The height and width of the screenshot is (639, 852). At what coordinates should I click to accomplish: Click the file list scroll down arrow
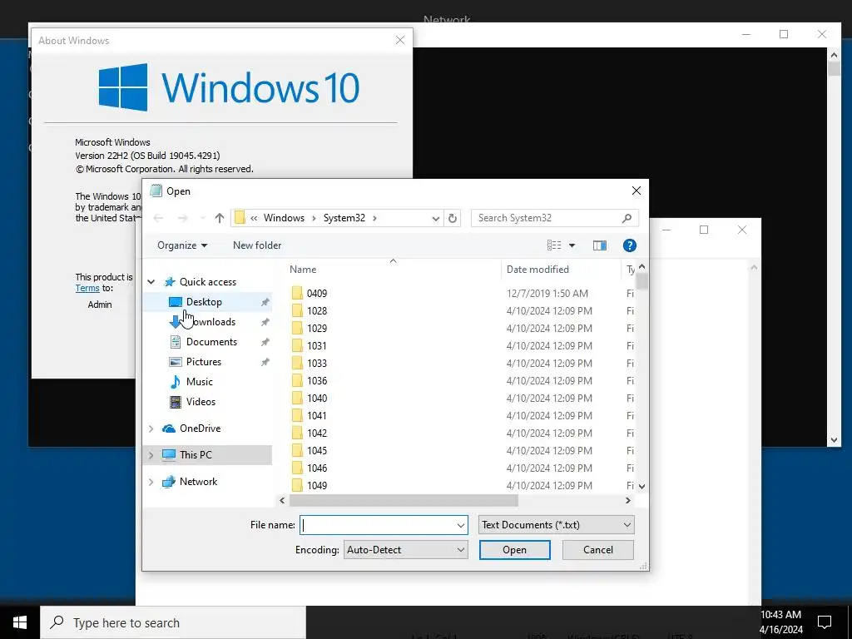point(641,486)
